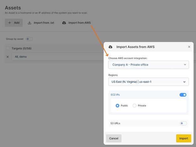Click the All, demo filter field
The width and height of the screenshot is (196, 147).
click(57, 57)
